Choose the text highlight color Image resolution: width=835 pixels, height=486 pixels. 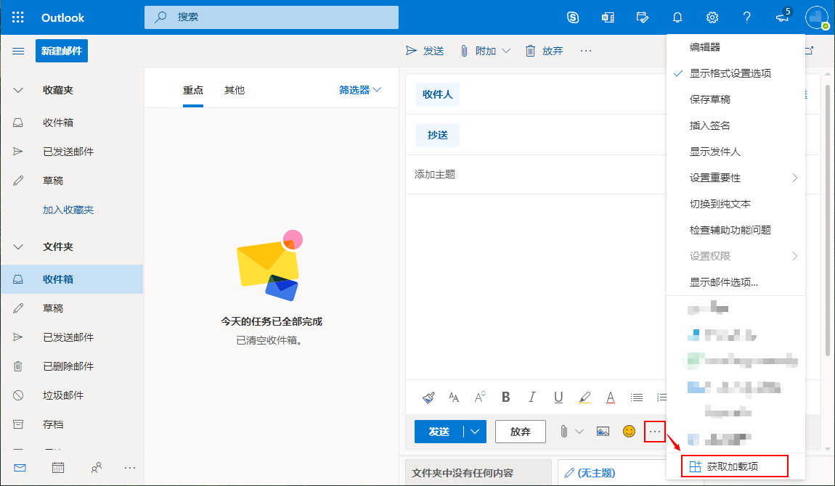pyautogui.click(x=584, y=398)
